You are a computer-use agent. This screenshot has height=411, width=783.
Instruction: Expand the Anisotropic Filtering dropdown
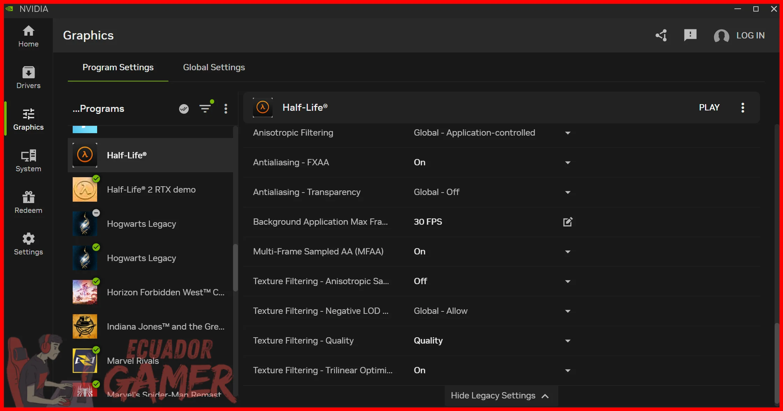pyautogui.click(x=568, y=133)
